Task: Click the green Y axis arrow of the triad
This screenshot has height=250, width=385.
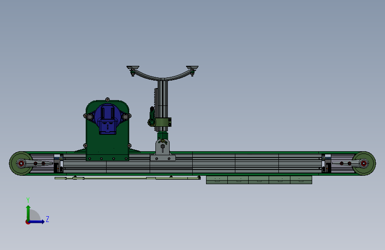Action: [x=28, y=213]
